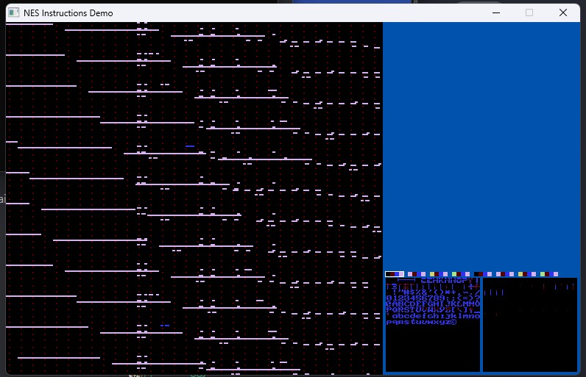586x377 pixels.
Task: Click the app icon in title bar
Action: pos(13,13)
